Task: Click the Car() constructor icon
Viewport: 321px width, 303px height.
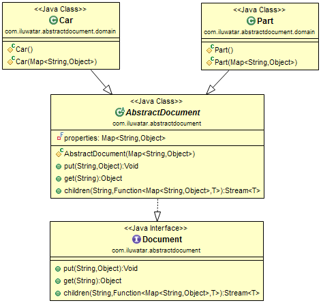Action: tap(11, 48)
